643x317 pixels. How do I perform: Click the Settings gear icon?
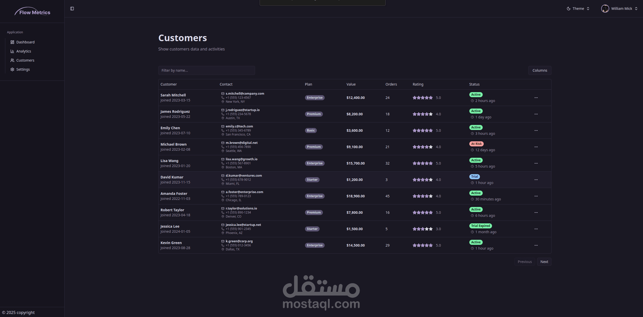tap(12, 69)
